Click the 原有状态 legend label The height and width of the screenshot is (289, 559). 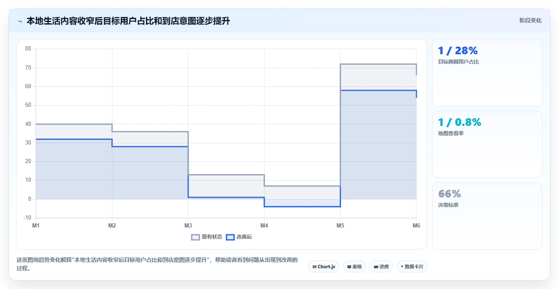click(212, 237)
